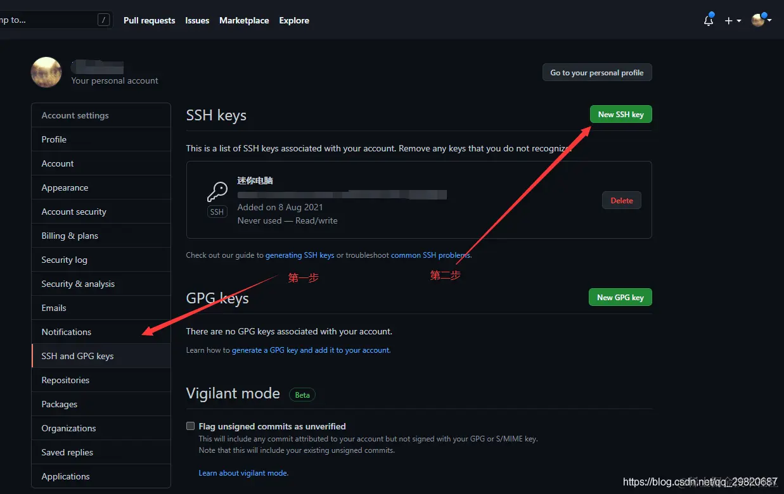This screenshot has width=784, height=494.
Task: Select Security log in settings sidebar
Action: point(101,260)
